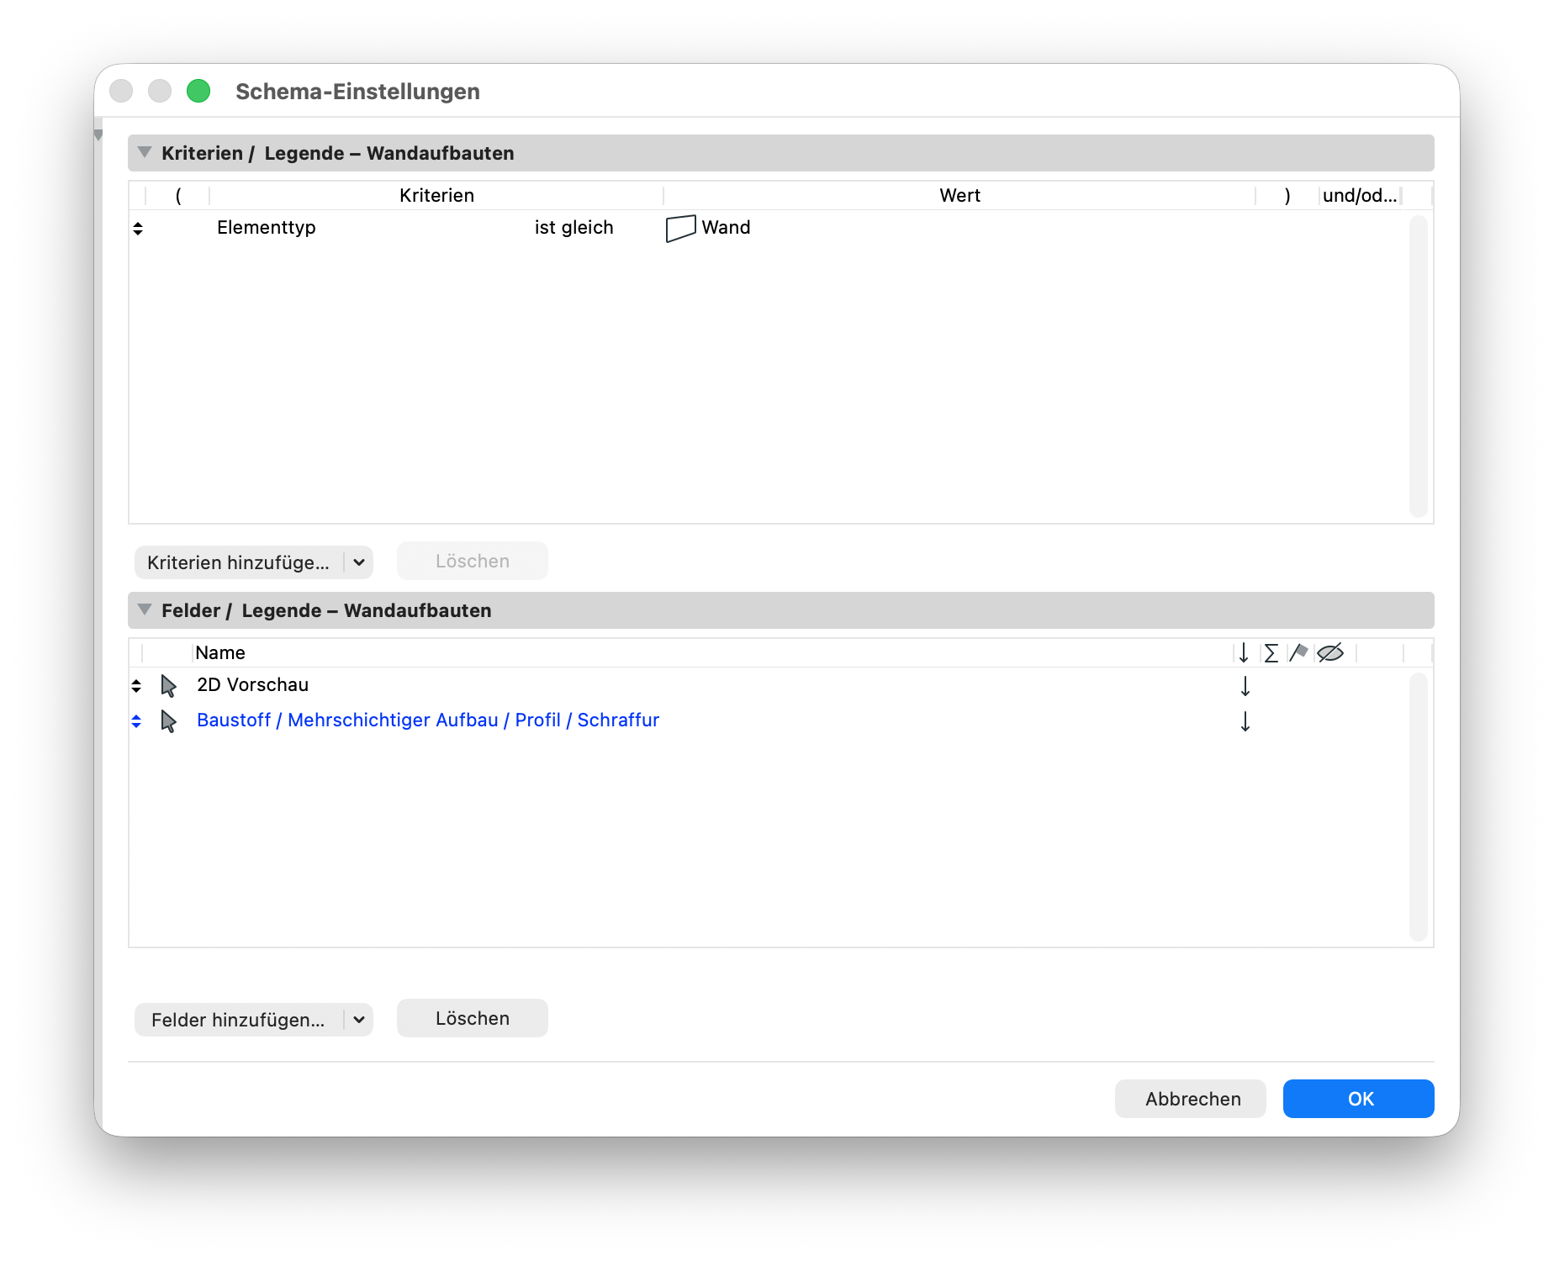Toggle sort order arrow for 2D Vorschau
Image resolution: width=1554 pixels, height=1261 pixels.
pyautogui.click(x=1245, y=686)
